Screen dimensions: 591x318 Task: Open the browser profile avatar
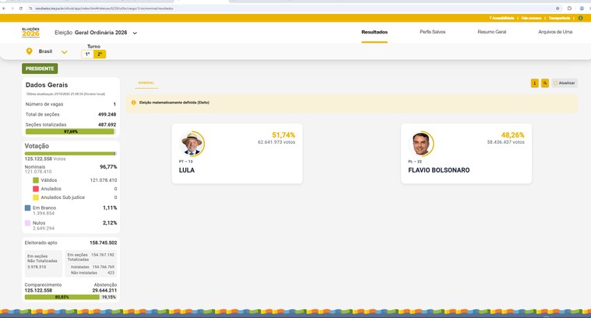[582, 9]
